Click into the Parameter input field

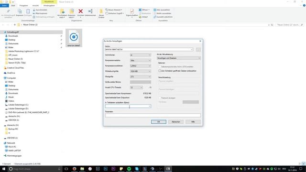tap(153, 116)
